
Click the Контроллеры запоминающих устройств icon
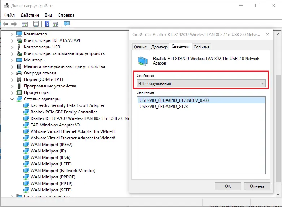pos(19,53)
